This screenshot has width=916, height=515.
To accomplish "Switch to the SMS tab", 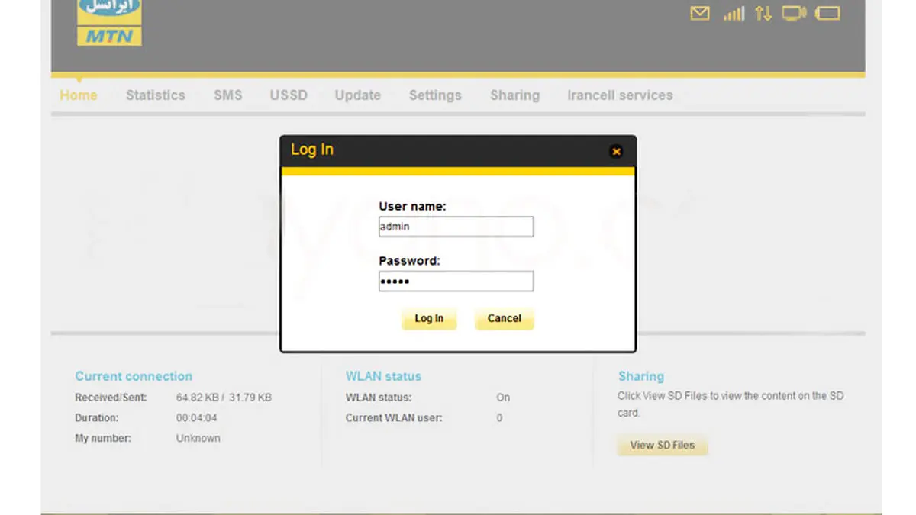I will pos(227,95).
